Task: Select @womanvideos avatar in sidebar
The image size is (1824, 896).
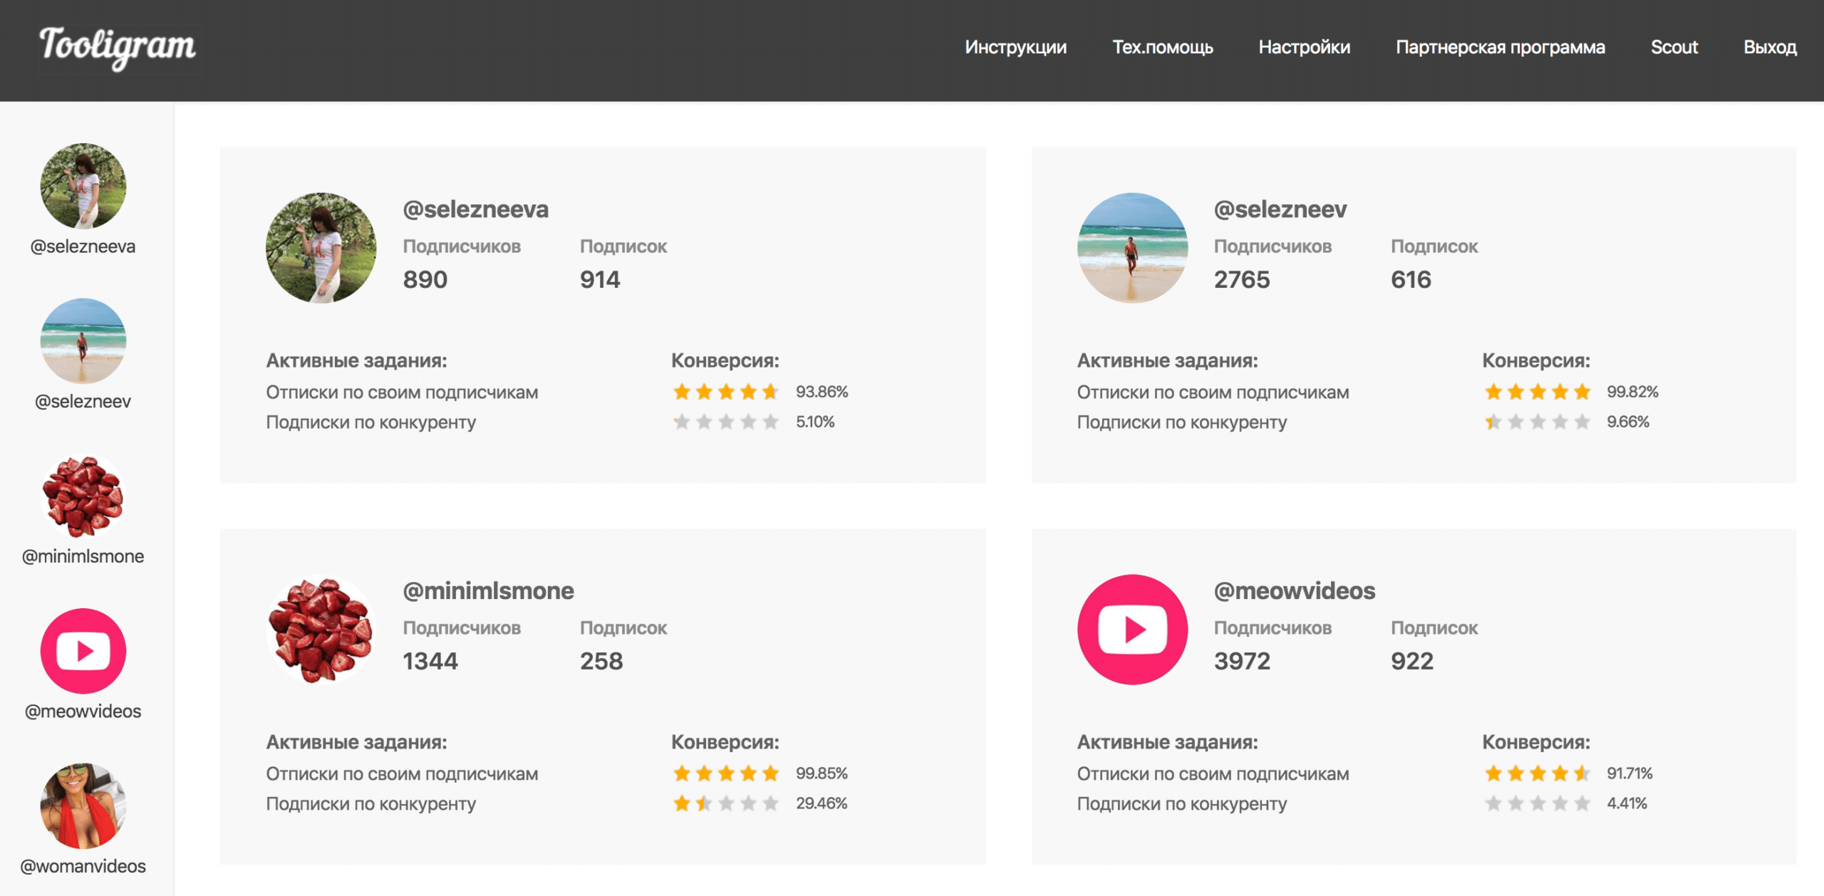Action: (x=83, y=806)
